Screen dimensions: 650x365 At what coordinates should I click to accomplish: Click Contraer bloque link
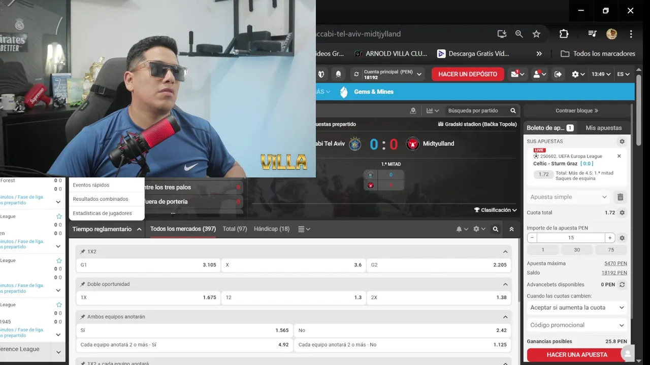click(x=577, y=111)
